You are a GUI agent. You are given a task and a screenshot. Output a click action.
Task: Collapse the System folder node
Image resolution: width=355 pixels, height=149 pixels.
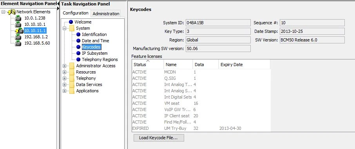(x=65, y=29)
